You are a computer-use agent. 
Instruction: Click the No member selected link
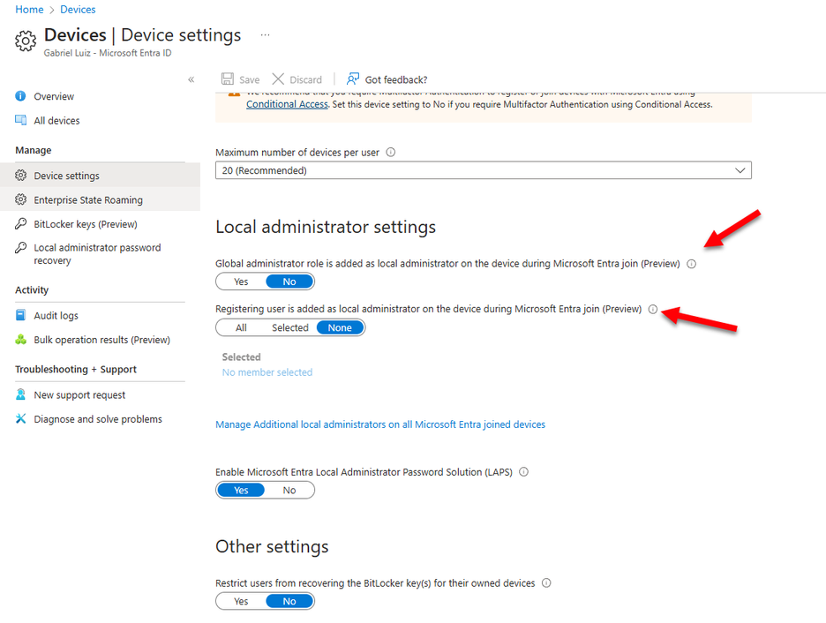[267, 372]
